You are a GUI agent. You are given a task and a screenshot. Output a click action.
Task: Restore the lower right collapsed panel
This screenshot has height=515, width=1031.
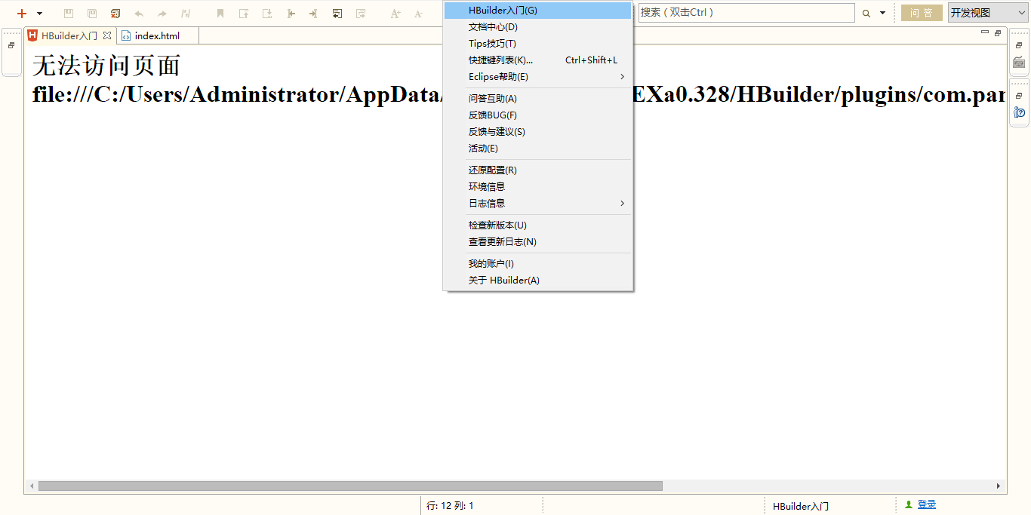1019,96
